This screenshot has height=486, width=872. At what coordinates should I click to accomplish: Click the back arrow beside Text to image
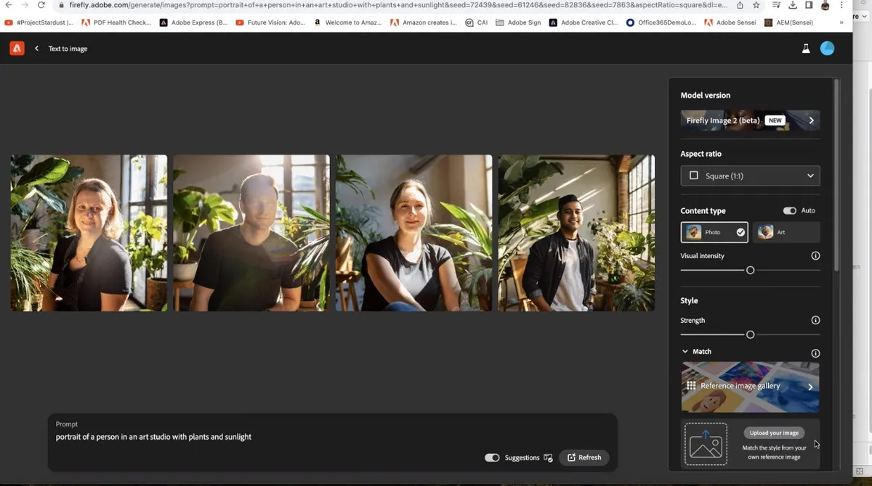tap(36, 49)
